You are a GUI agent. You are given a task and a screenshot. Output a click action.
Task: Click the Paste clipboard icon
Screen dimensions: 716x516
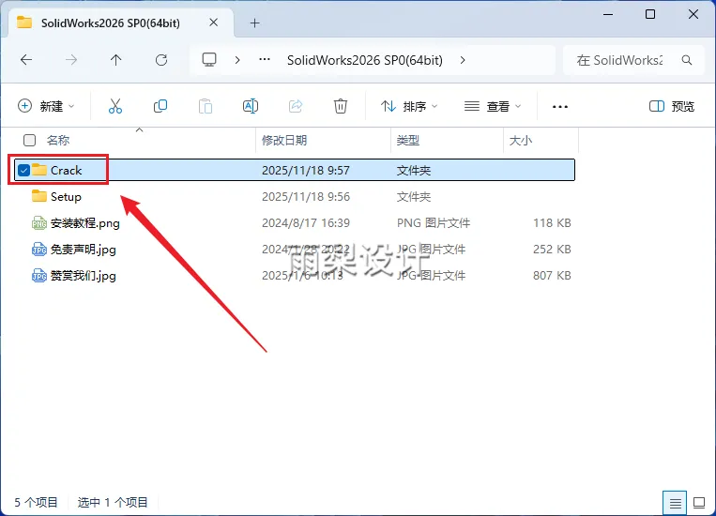point(205,106)
